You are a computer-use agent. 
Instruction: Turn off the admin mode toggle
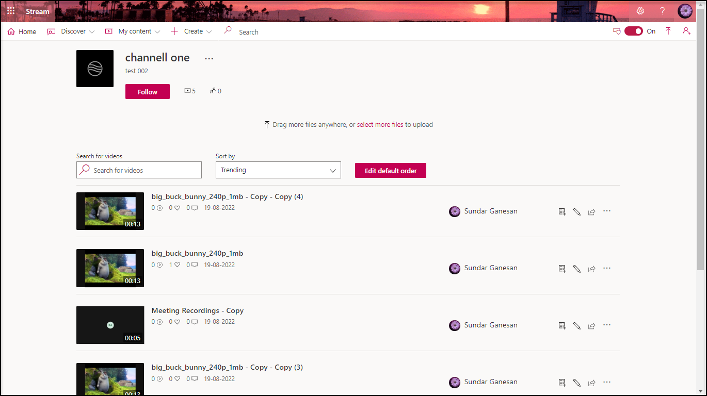(633, 31)
